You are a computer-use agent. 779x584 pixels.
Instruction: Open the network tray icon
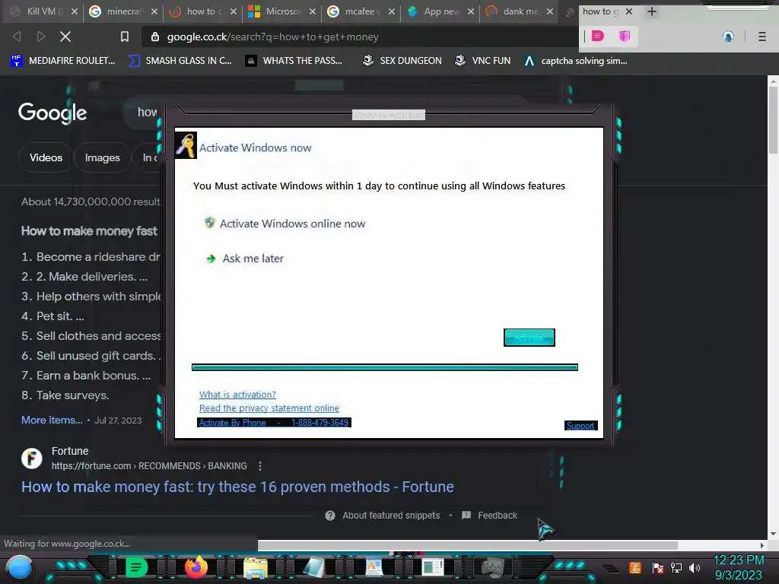(x=676, y=567)
